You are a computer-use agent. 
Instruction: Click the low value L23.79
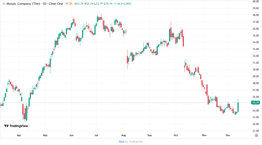click(98, 3)
